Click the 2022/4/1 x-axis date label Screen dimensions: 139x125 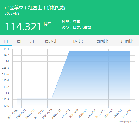[x=65, y=113]
